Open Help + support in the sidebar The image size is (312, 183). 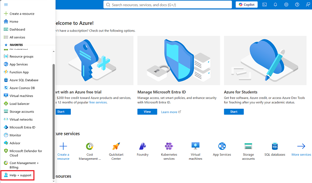pos(17,175)
